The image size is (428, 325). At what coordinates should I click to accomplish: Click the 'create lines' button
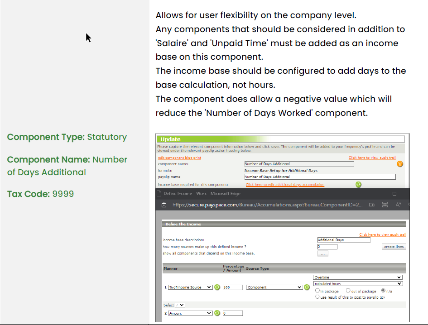pos(394,247)
